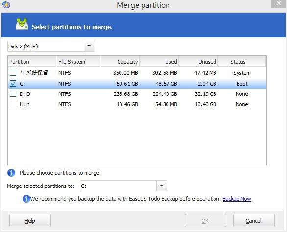This screenshot has width=287, height=232.
Task: Check the system reserved partition checkbox
Action: coord(13,73)
